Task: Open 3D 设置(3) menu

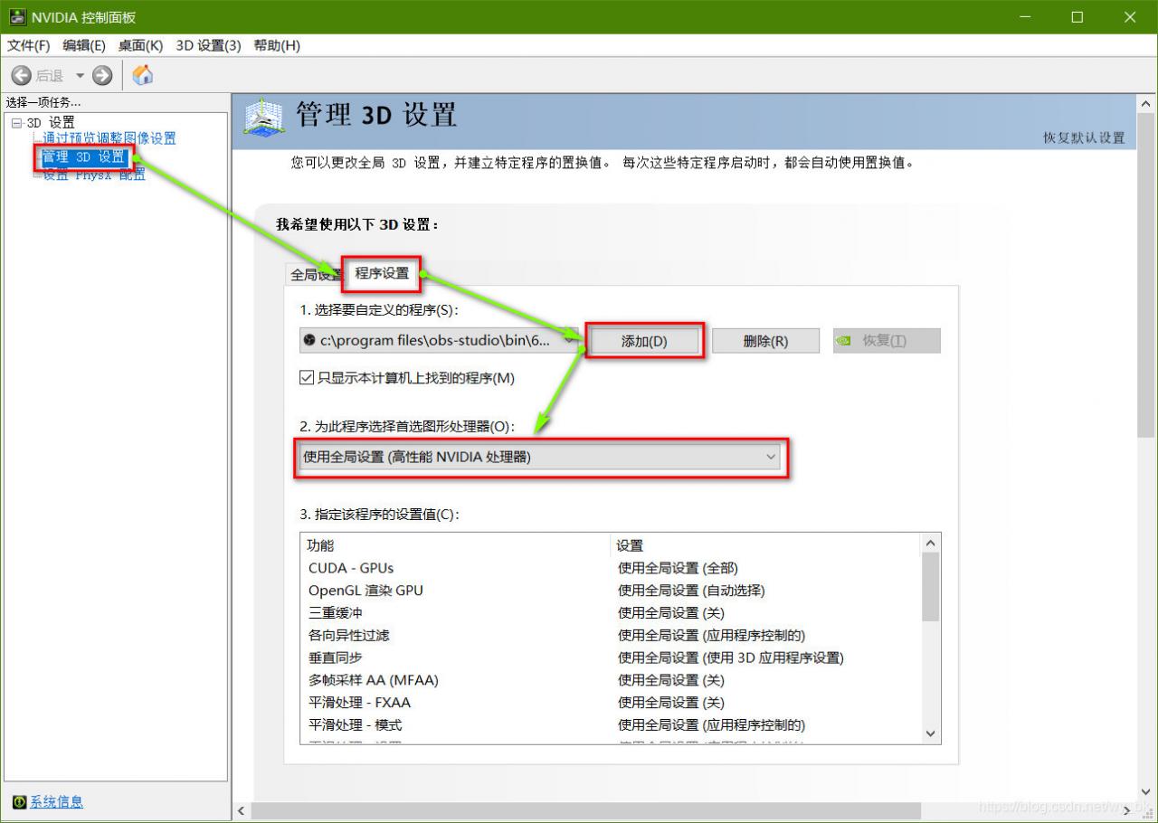Action: tap(208, 45)
